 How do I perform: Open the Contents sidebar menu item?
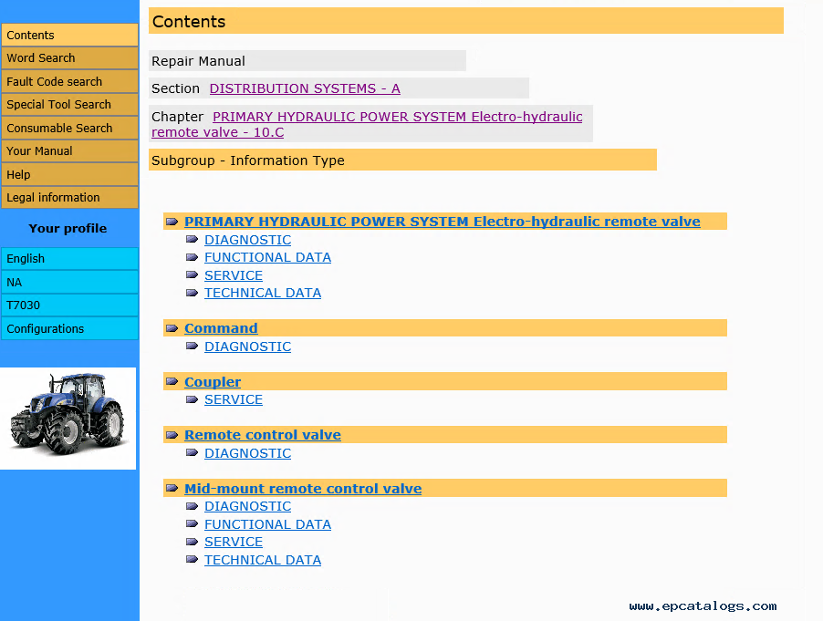(69, 36)
